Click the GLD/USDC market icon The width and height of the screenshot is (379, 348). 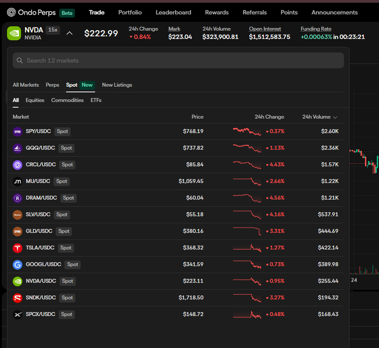[17, 232]
